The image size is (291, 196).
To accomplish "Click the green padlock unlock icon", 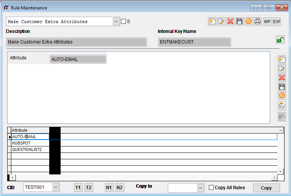I will [280, 40].
